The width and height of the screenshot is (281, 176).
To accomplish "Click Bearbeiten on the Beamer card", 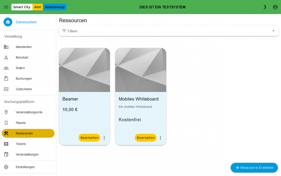I will 89,138.
